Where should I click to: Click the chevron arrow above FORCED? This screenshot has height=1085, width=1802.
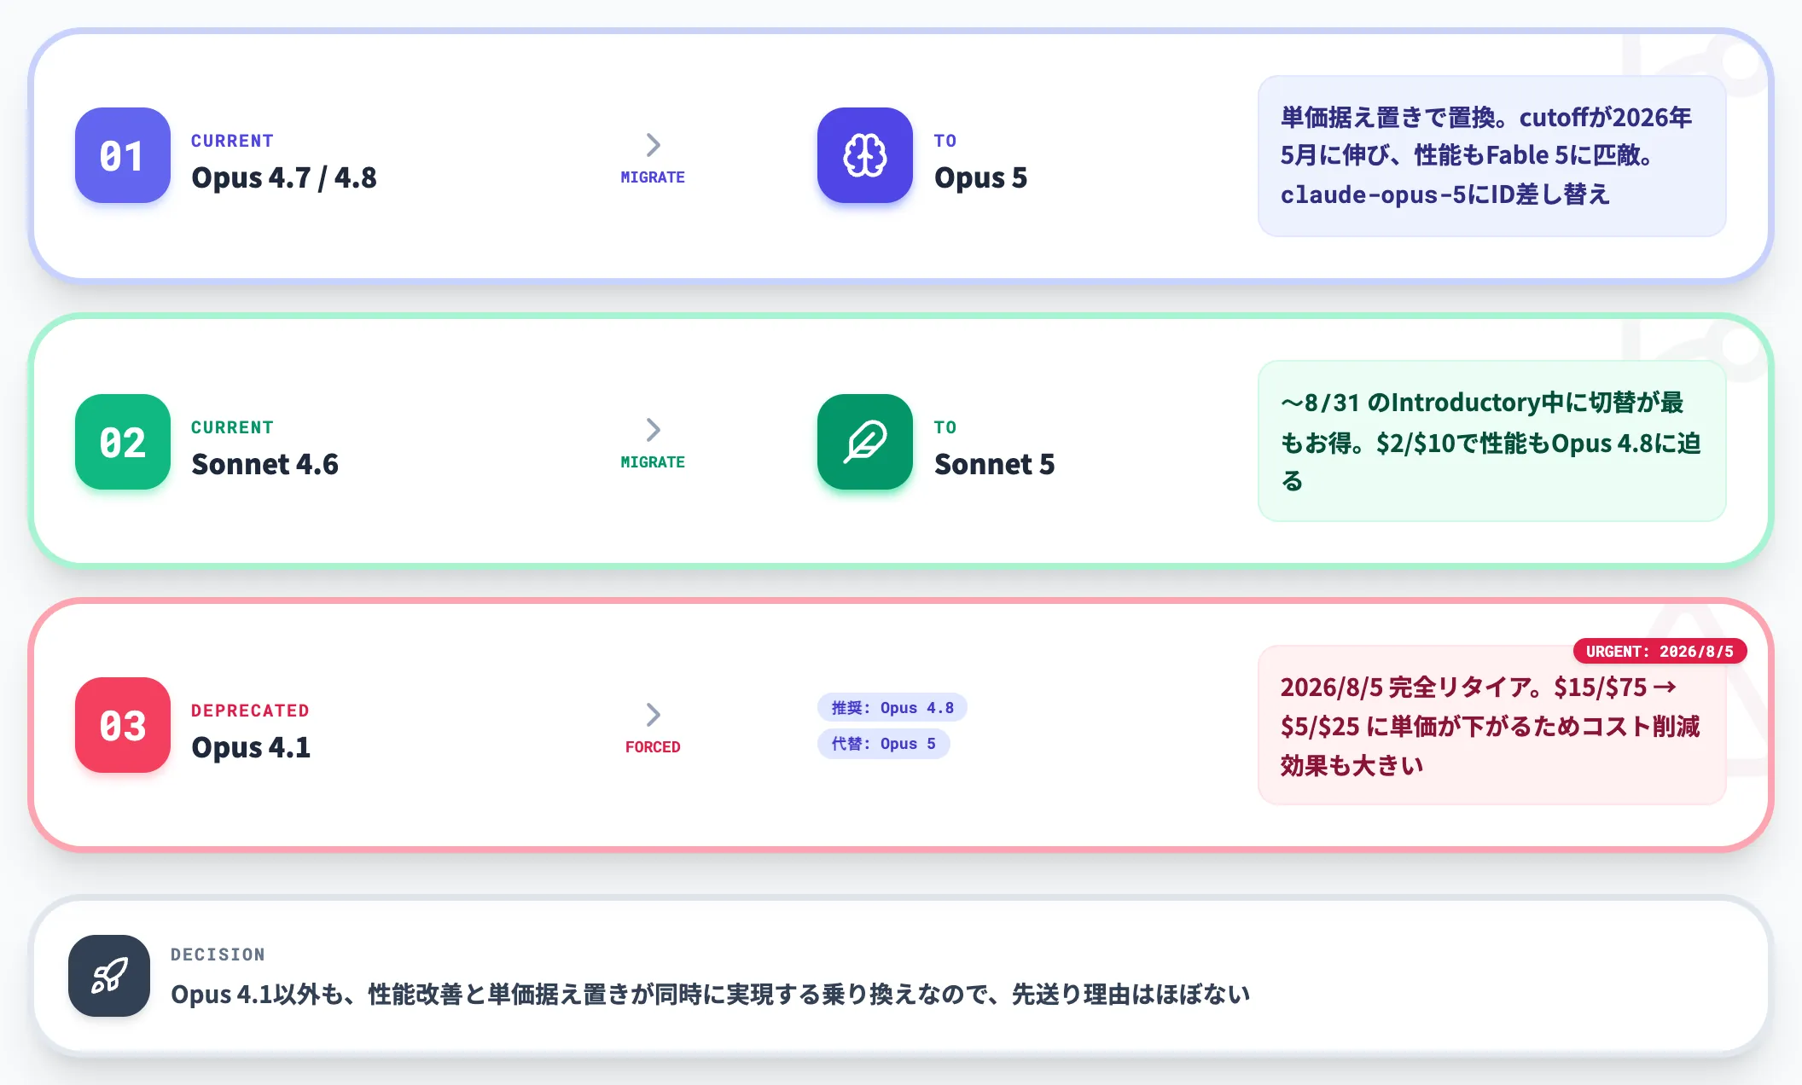pyautogui.click(x=653, y=715)
